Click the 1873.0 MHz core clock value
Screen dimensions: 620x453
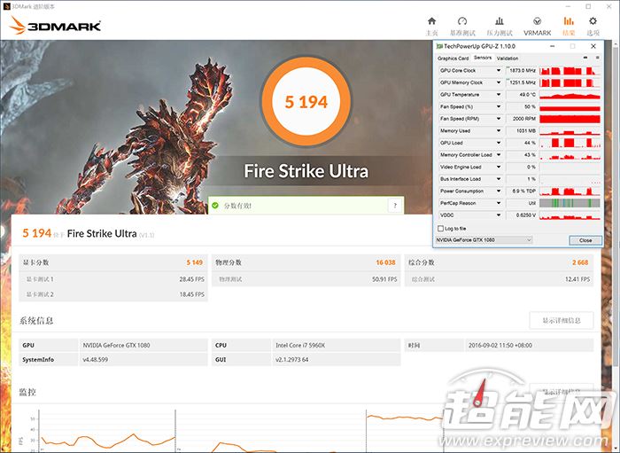tap(522, 70)
